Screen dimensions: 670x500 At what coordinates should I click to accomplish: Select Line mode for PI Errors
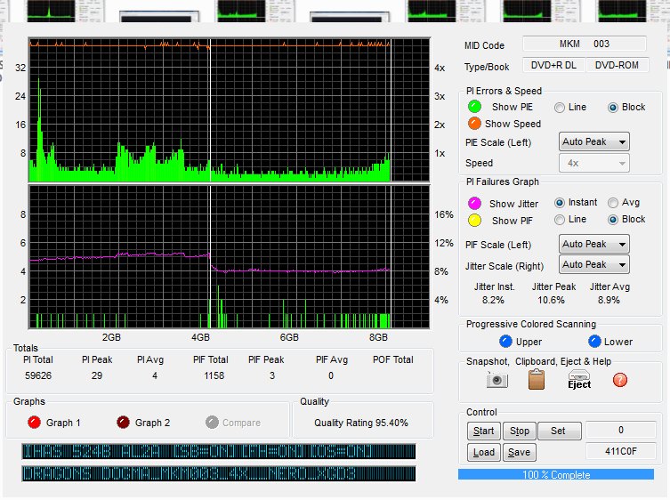pos(560,108)
